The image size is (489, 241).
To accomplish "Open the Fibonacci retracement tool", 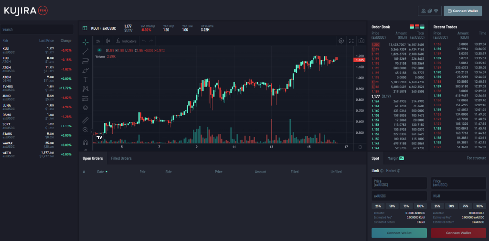I will 85,61.
